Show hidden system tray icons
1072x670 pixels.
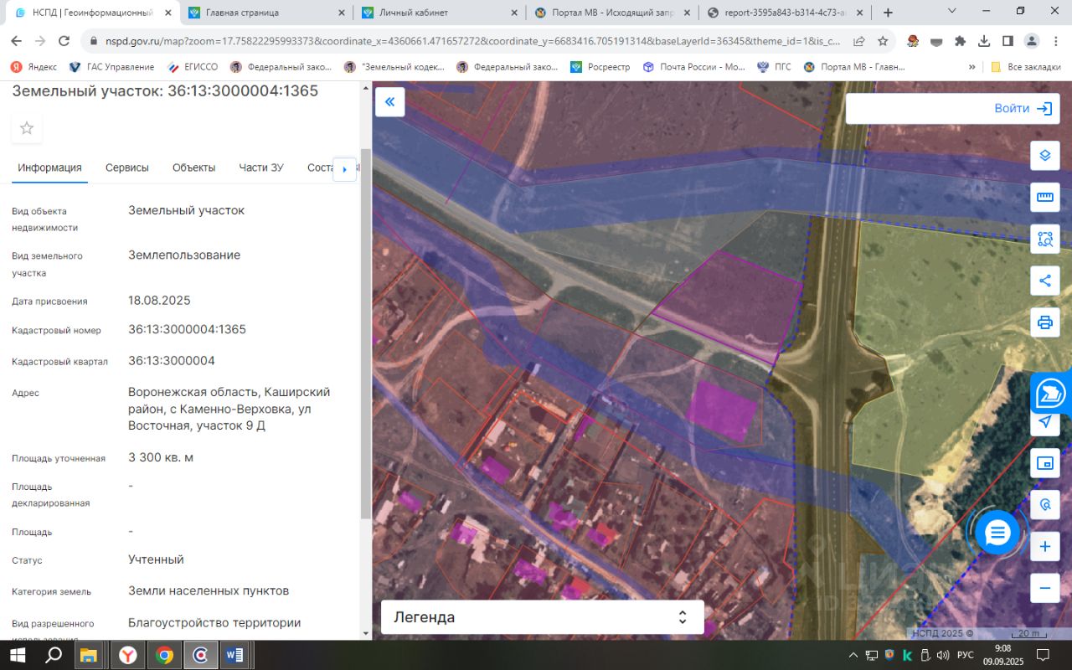[853, 655]
